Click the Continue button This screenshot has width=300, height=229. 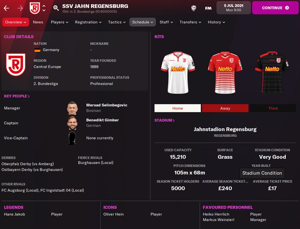[x=275, y=8]
